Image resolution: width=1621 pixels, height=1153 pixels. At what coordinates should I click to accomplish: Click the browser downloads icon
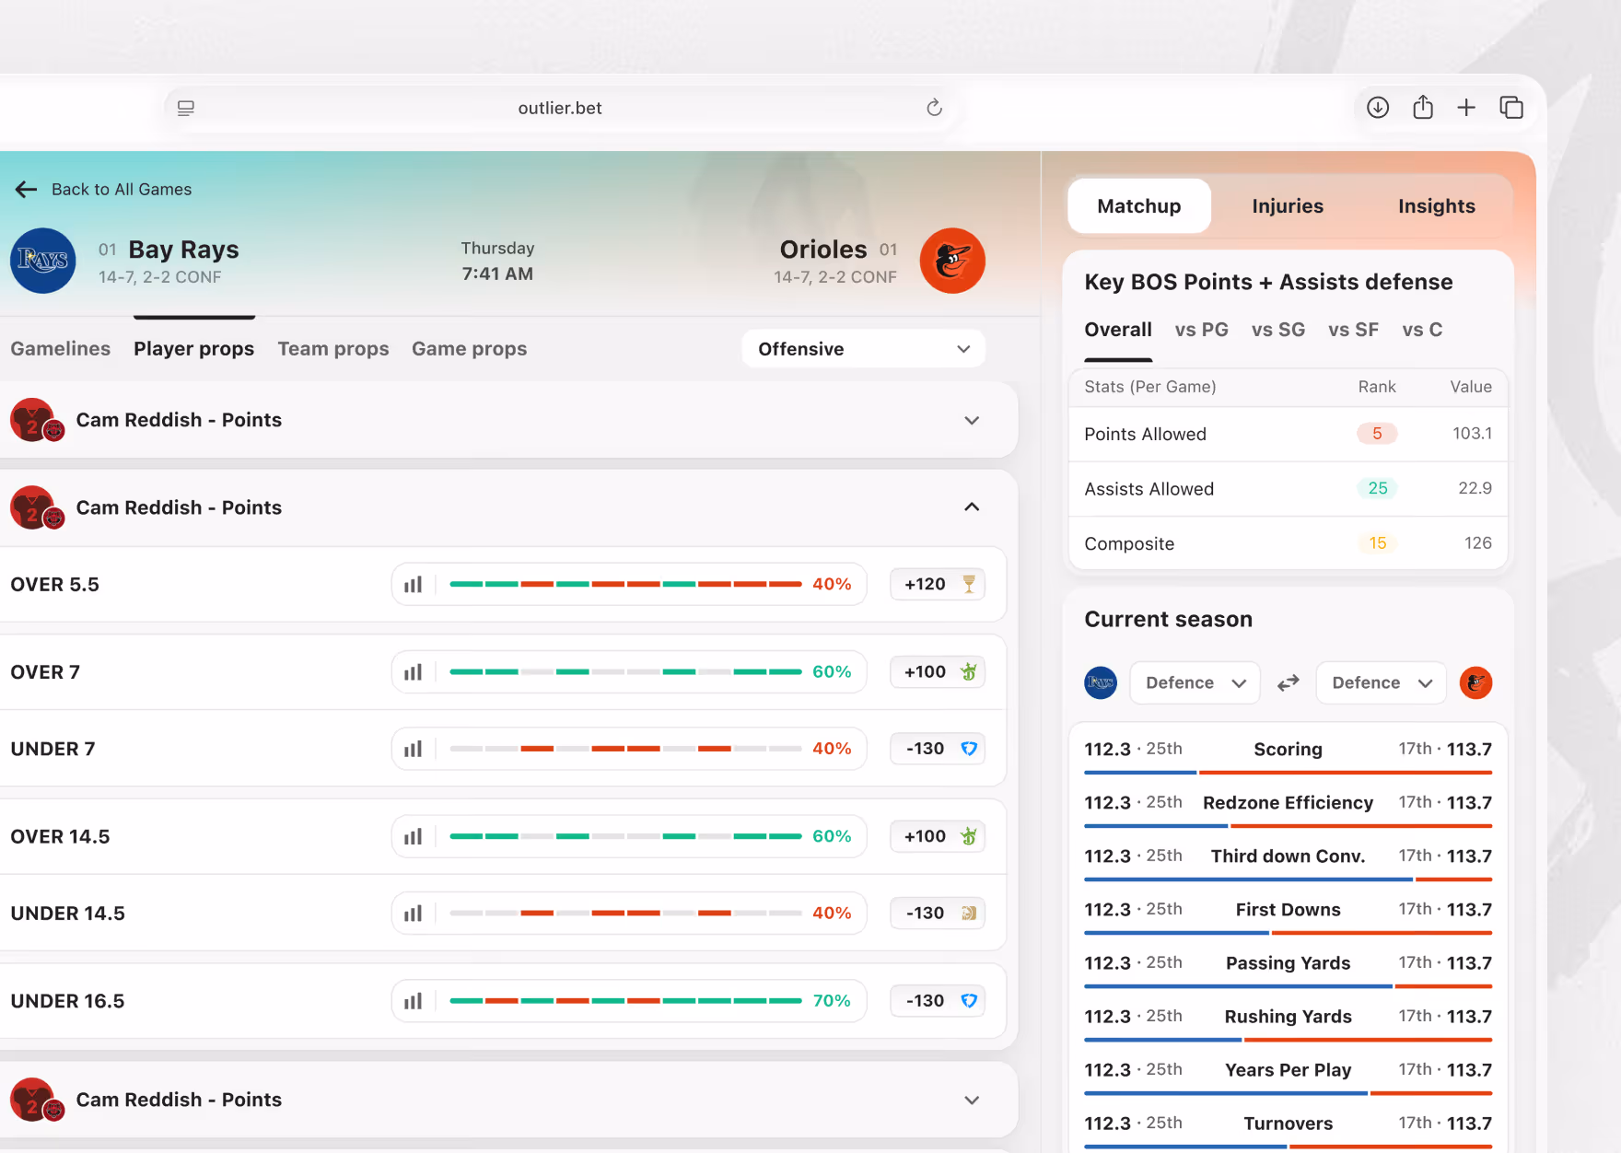tap(1378, 108)
